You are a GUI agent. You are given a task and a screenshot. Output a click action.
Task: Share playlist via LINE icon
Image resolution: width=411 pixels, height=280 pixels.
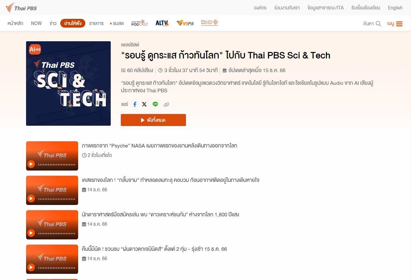(x=155, y=104)
